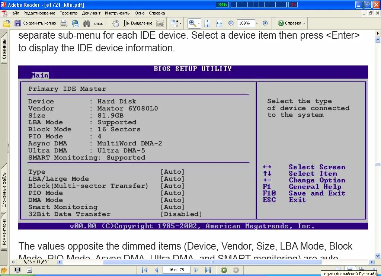Viewport: 381px width, 276px height.
Task: Click the Adobe PDF document icon in menu bar
Action: 4,13
